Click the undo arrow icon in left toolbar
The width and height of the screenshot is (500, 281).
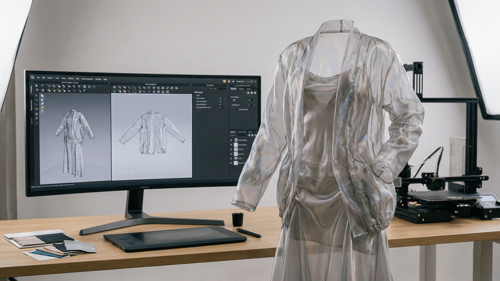point(42,86)
